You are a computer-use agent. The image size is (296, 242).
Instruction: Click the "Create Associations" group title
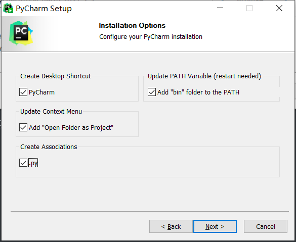[49, 147]
